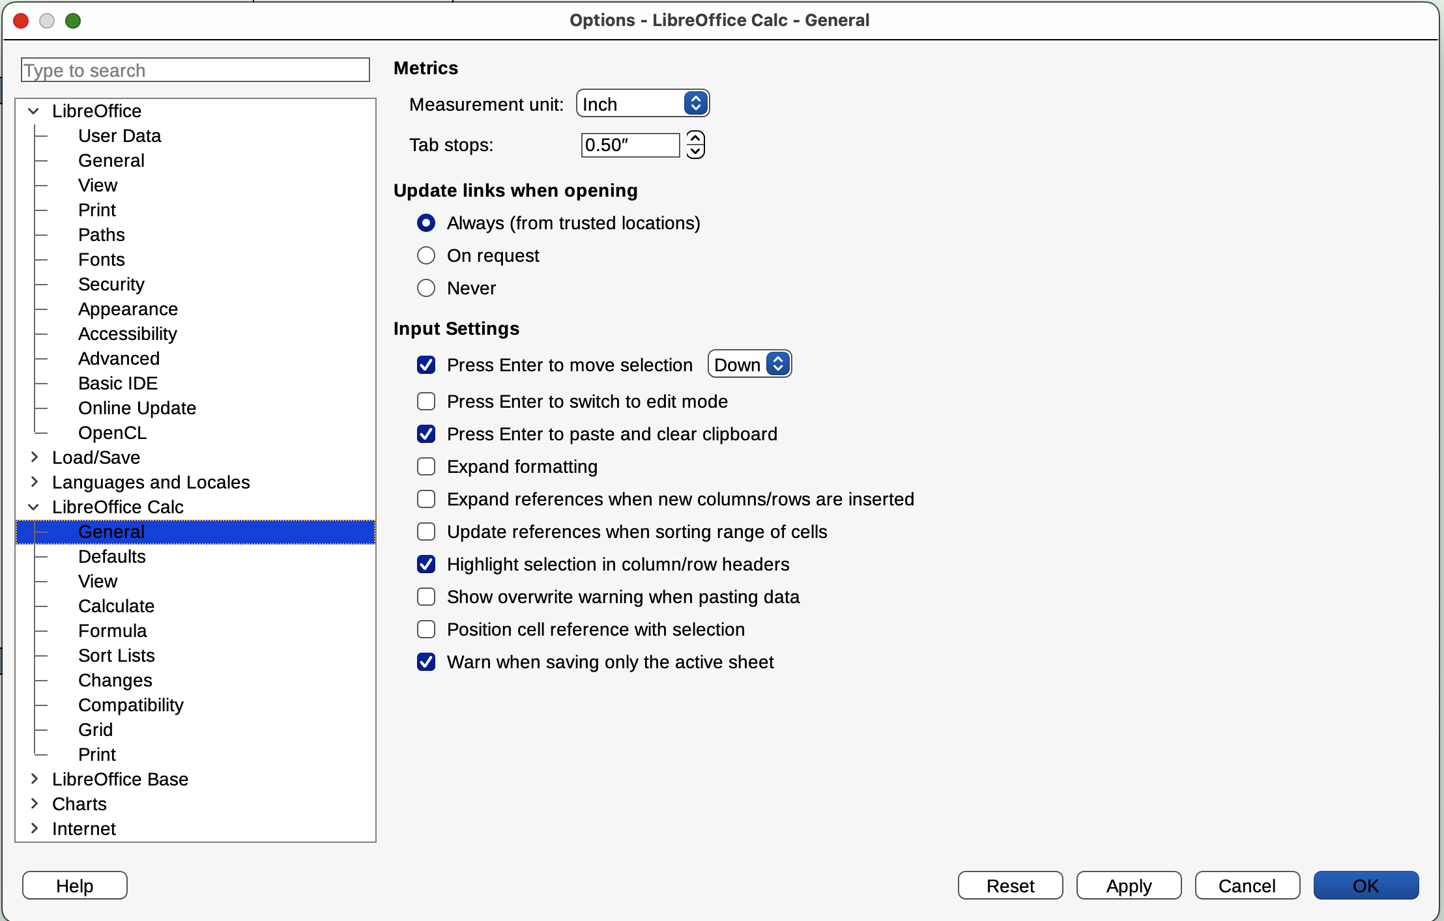Expand the Load/Save tree node
1444x921 pixels.
pyautogui.click(x=34, y=457)
